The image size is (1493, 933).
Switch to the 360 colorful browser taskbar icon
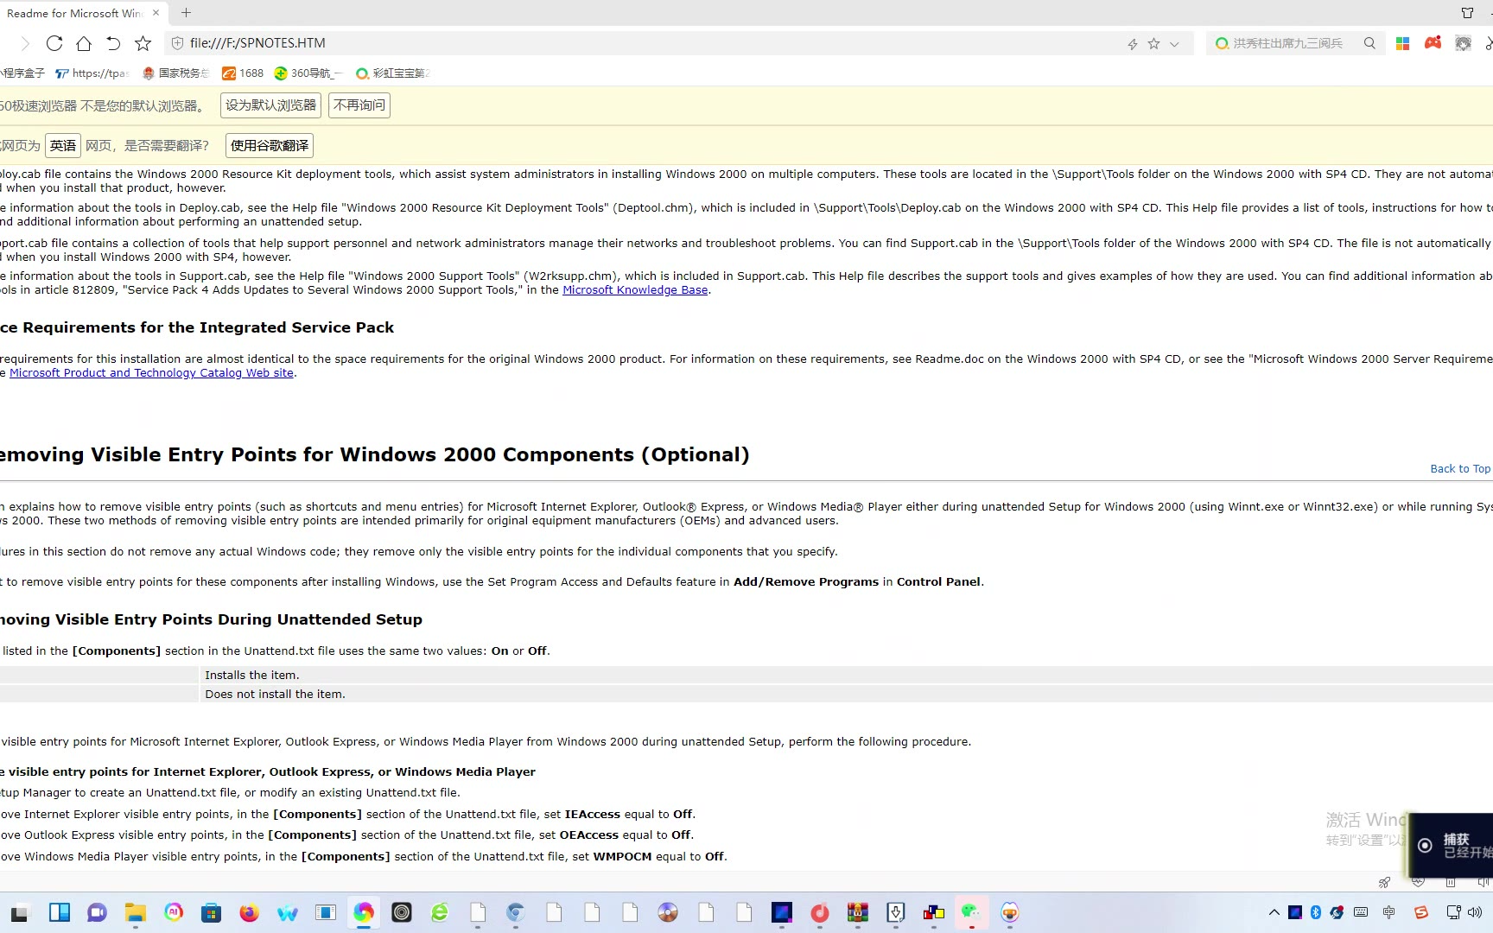point(364,912)
